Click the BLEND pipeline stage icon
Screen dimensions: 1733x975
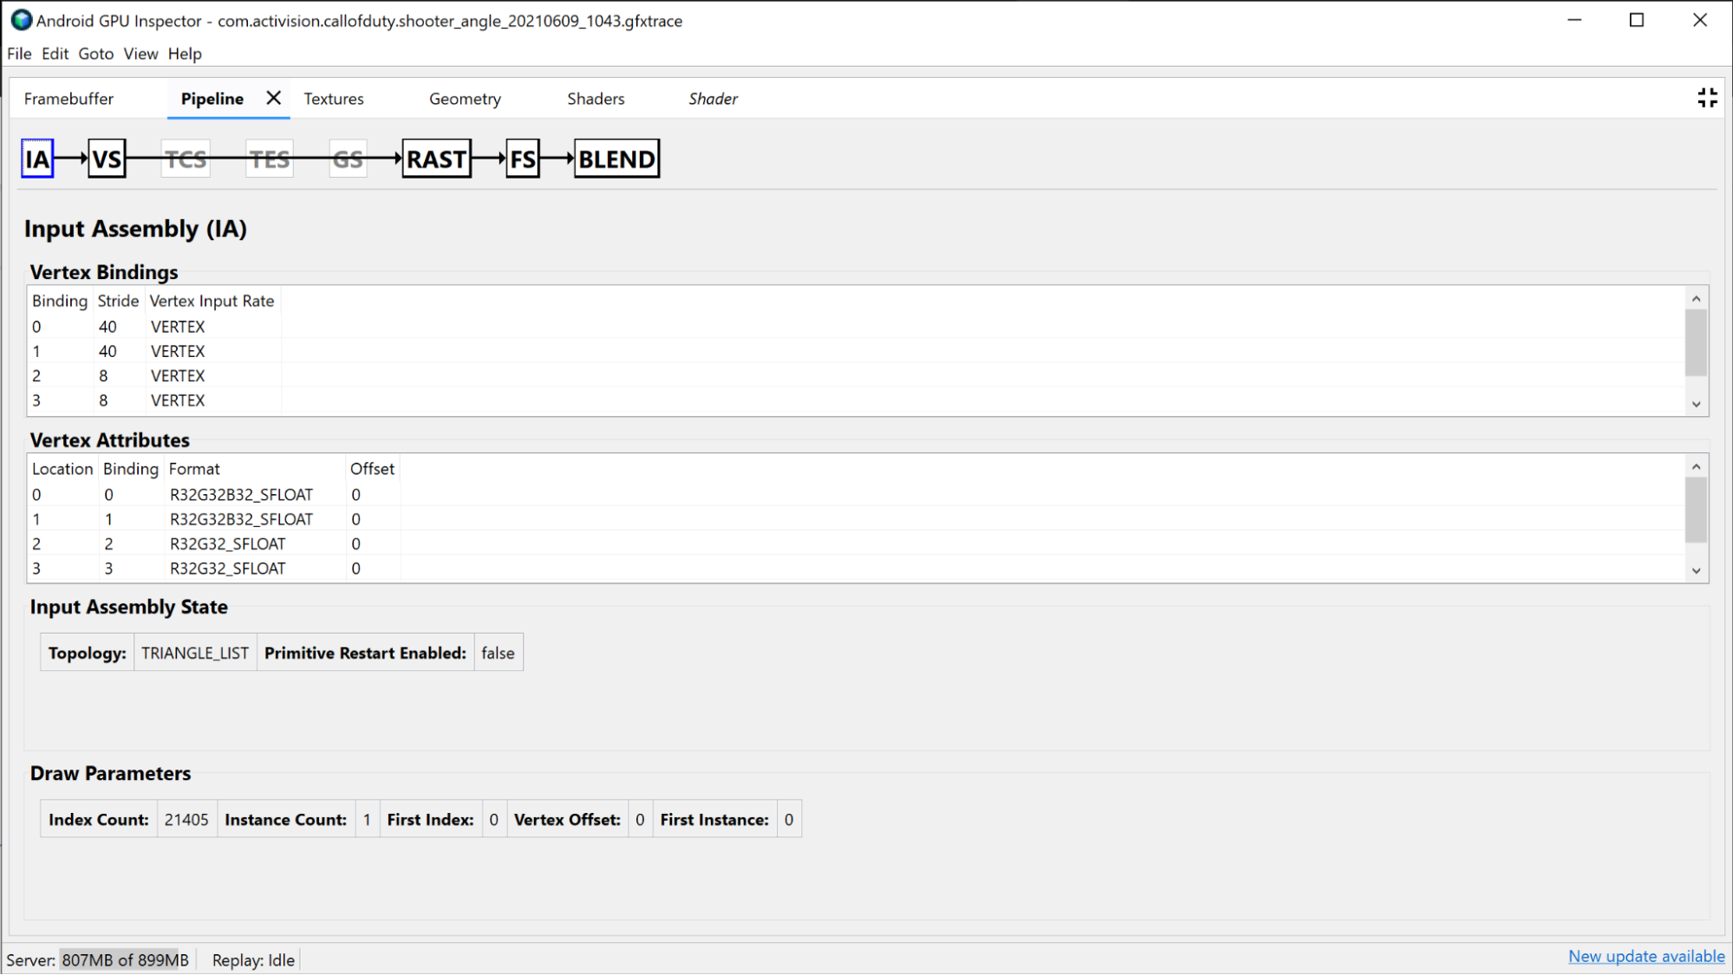point(616,159)
